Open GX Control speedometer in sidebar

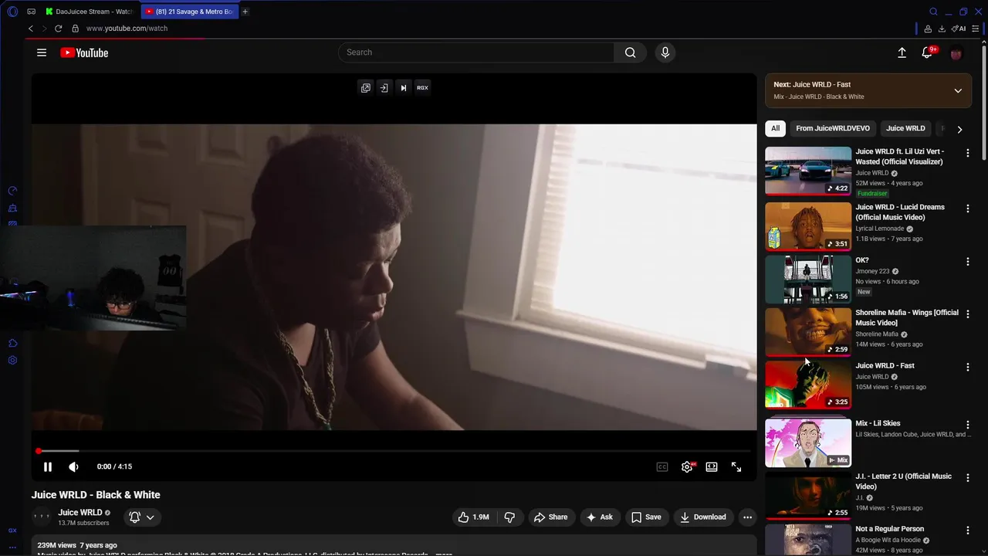tap(12, 191)
